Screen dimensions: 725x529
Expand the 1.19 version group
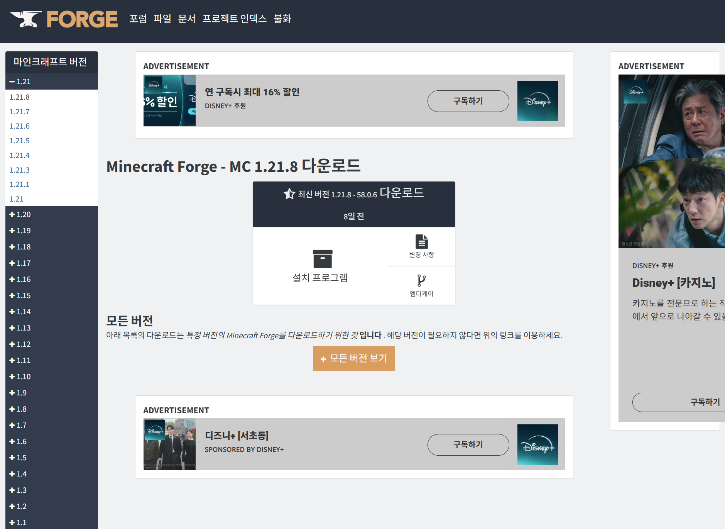tap(52, 231)
